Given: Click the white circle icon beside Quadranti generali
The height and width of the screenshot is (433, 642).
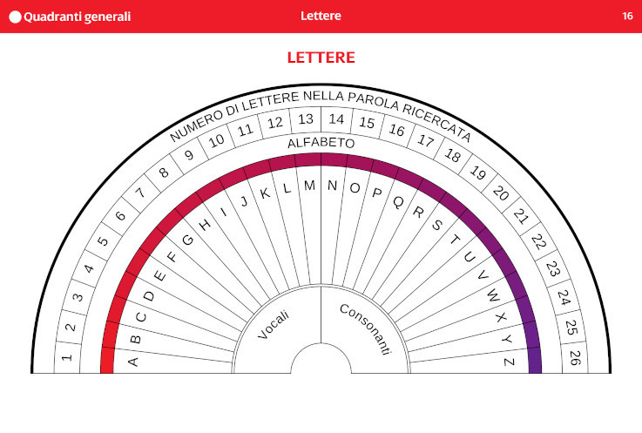Looking at the screenshot, I should 15,17.
